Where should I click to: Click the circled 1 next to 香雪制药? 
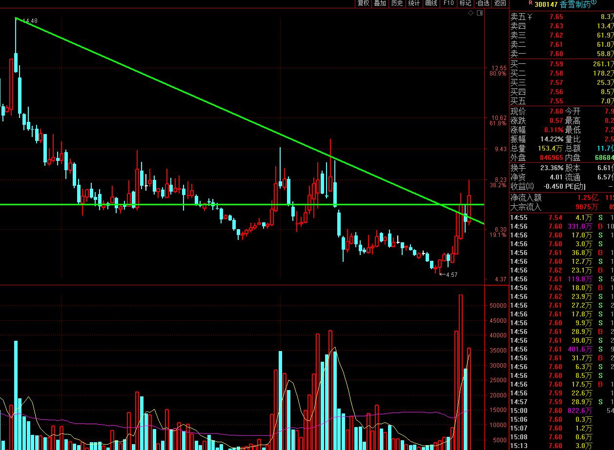click(594, 2)
